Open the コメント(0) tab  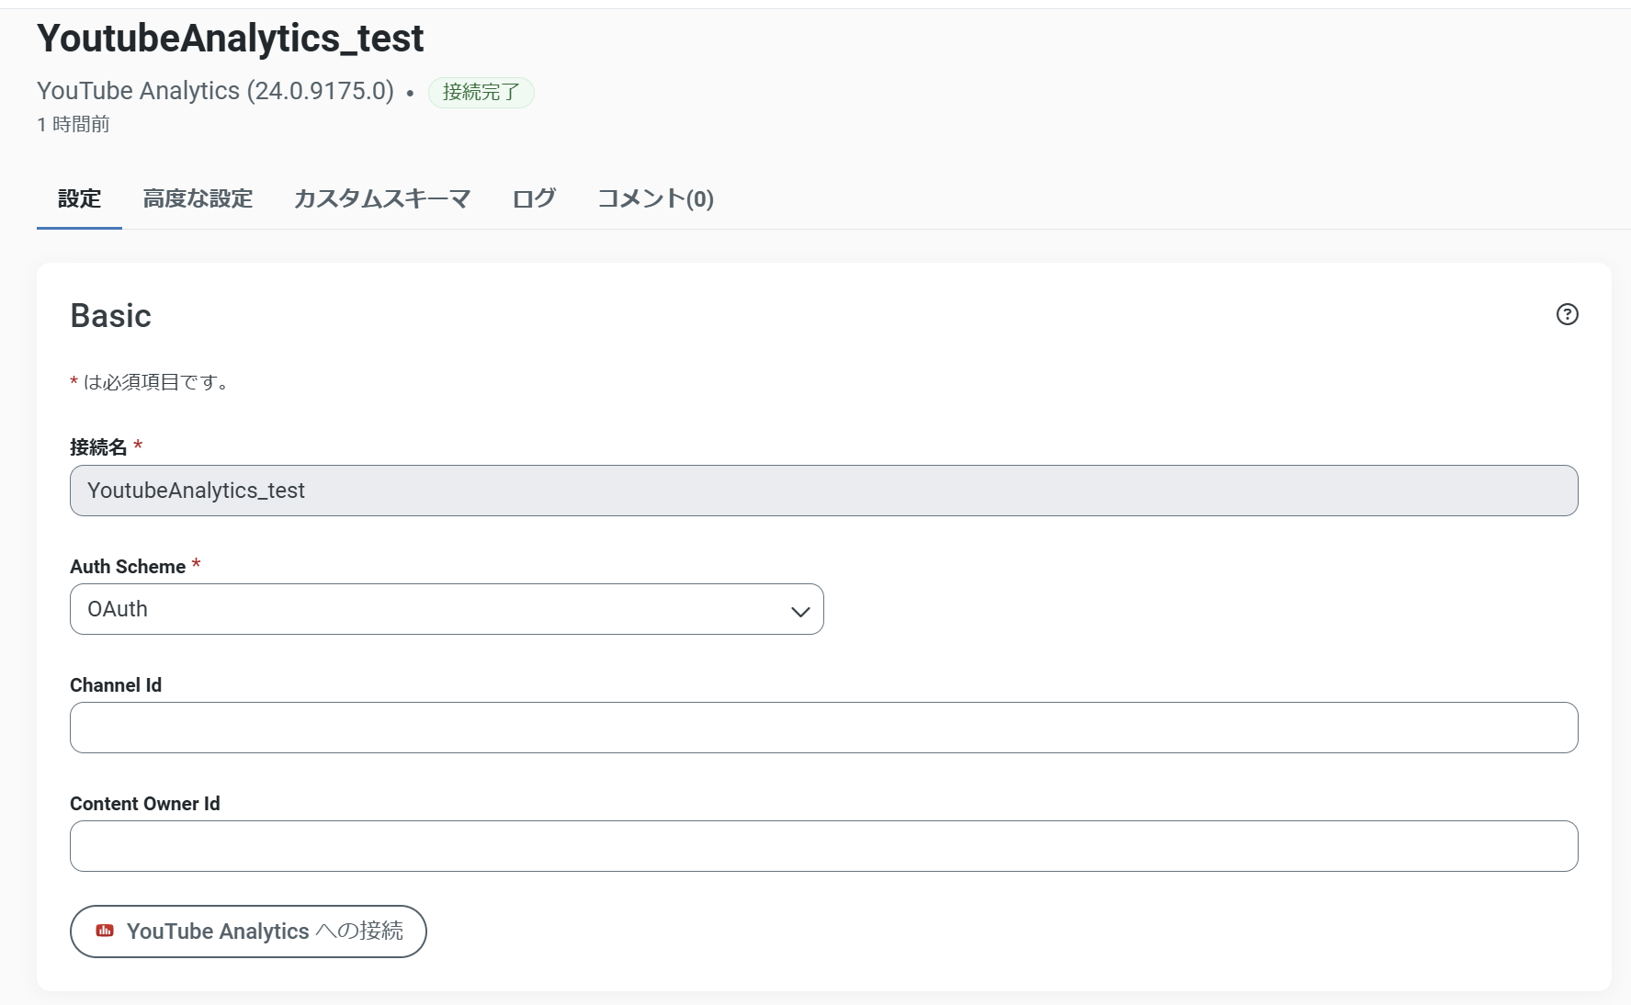[655, 199]
